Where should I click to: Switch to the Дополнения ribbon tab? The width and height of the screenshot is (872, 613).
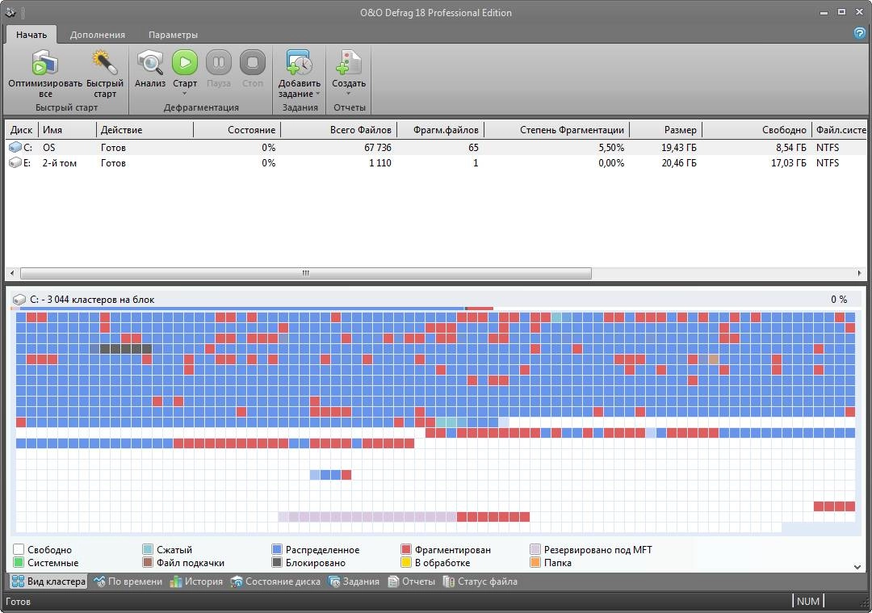(x=98, y=35)
